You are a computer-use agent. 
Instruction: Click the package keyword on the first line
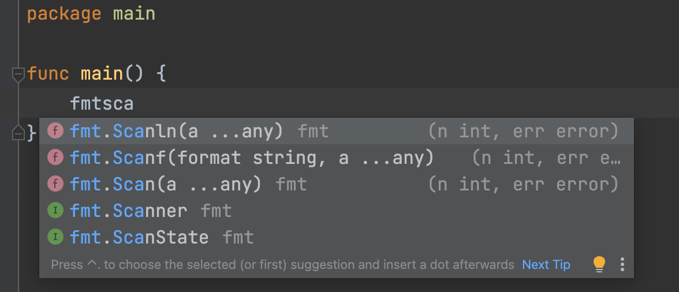[x=64, y=14]
